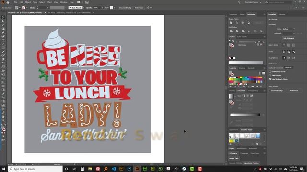Viewport: 307px width, 172px height.
Task: Toggle Scale Corners checkbox
Action: point(270,75)
